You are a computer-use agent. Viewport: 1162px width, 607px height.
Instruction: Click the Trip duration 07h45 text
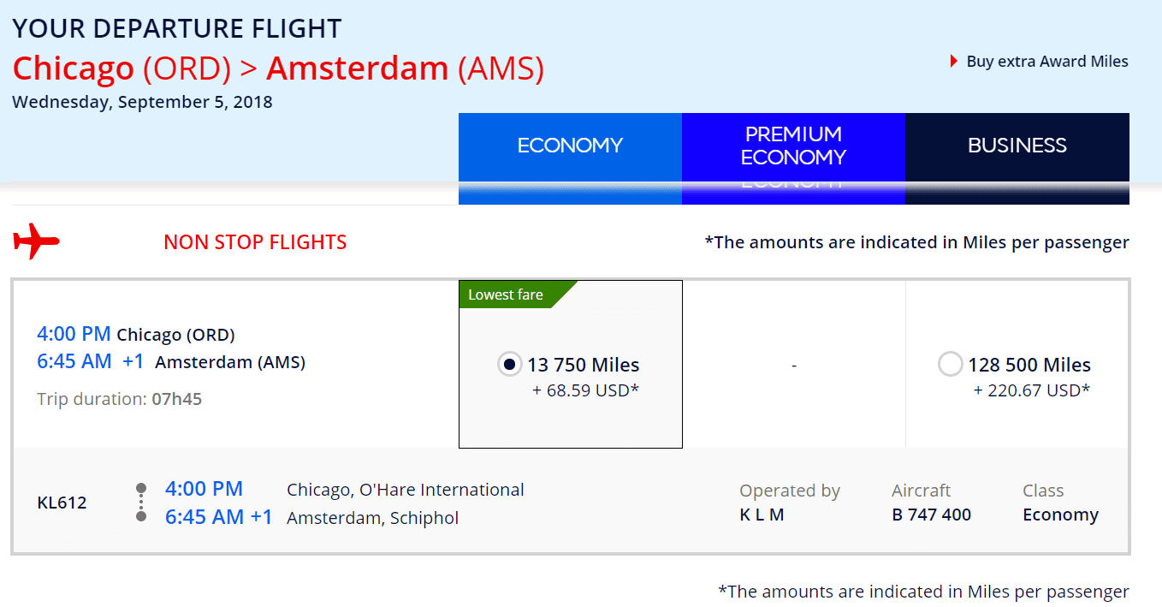tap(119, 399)
